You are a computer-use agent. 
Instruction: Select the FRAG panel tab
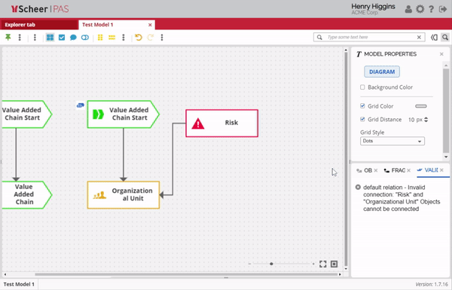[397, 170]
